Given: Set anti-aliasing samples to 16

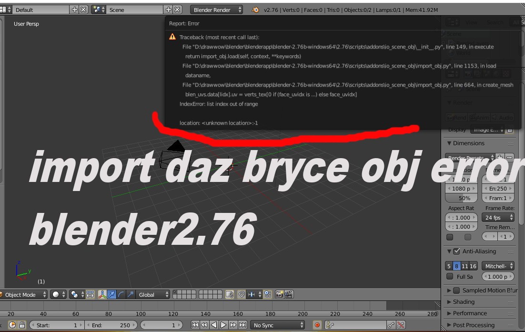Looking at the screenshot, I should click(473, 266).
